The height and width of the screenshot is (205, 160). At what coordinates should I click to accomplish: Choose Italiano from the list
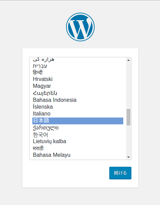(x=78, y=114)
